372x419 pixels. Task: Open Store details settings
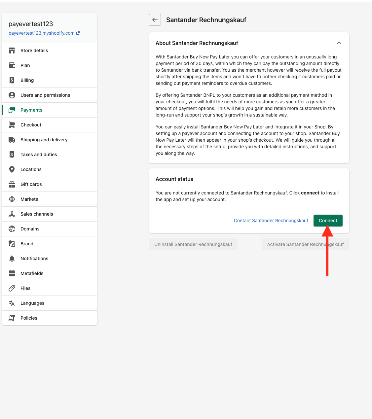(x=50, y=51)
